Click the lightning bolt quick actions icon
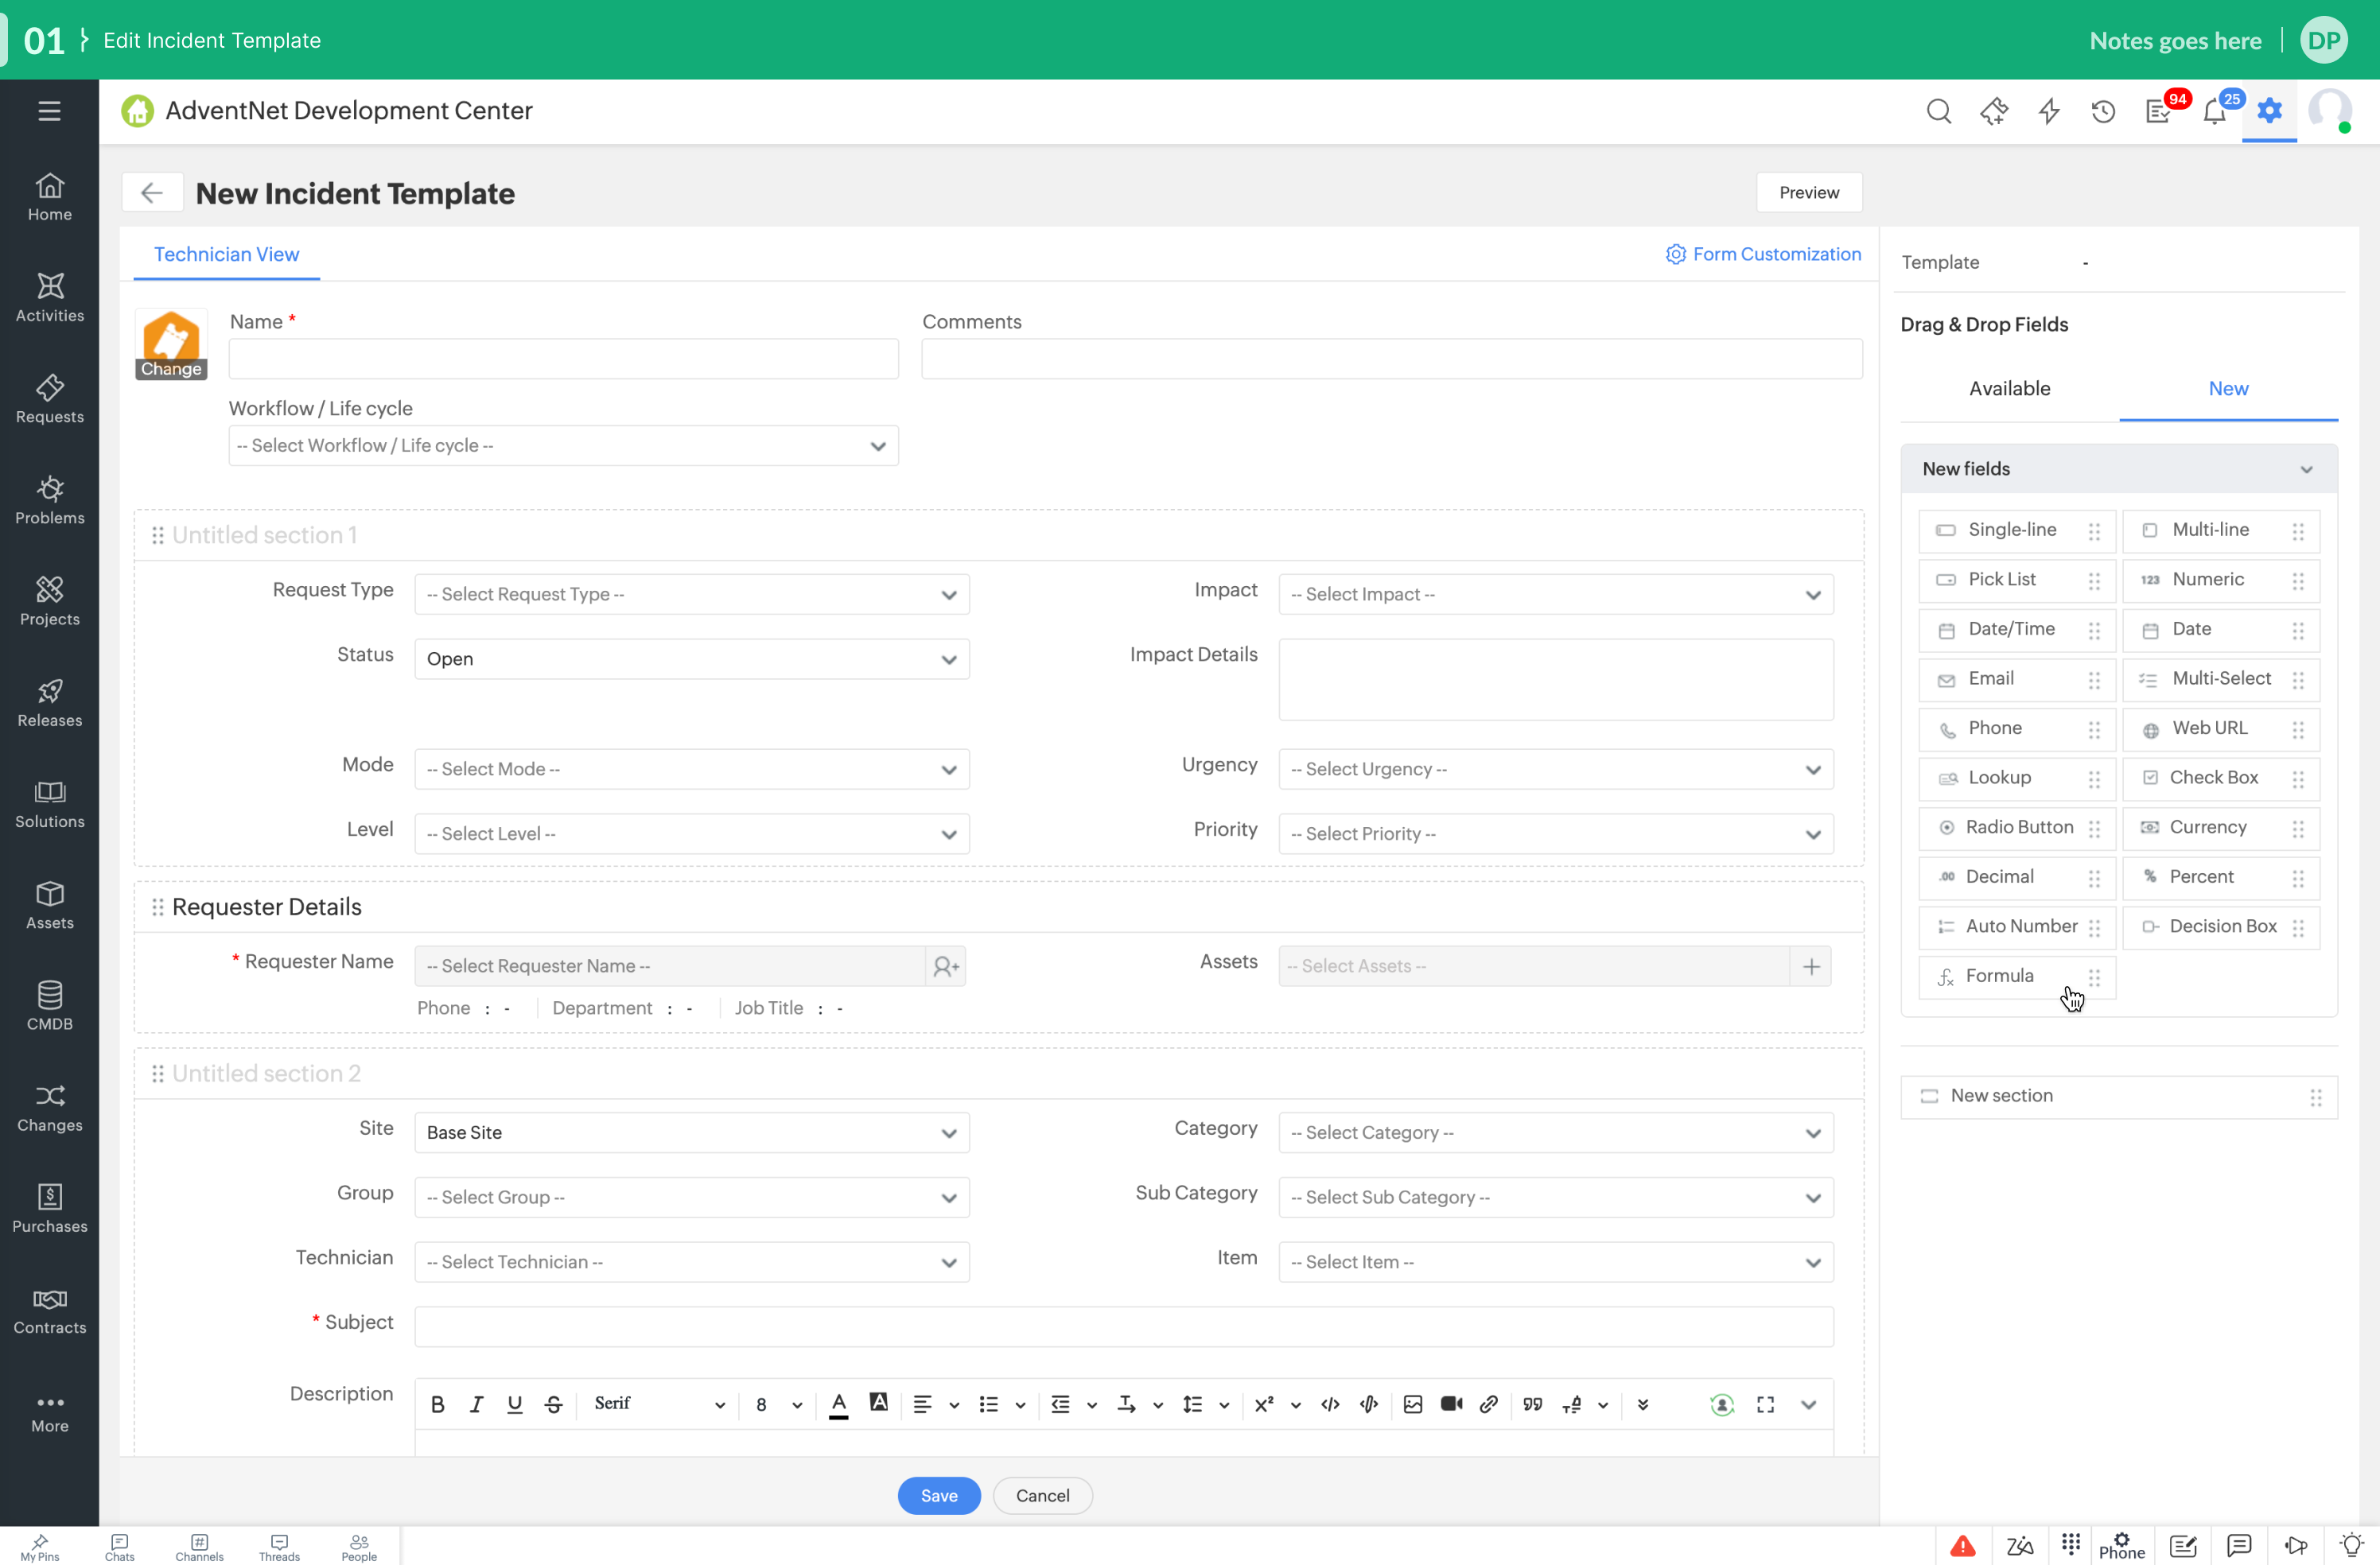Screen dimensions: 2380x1565 click(2048, 111)
